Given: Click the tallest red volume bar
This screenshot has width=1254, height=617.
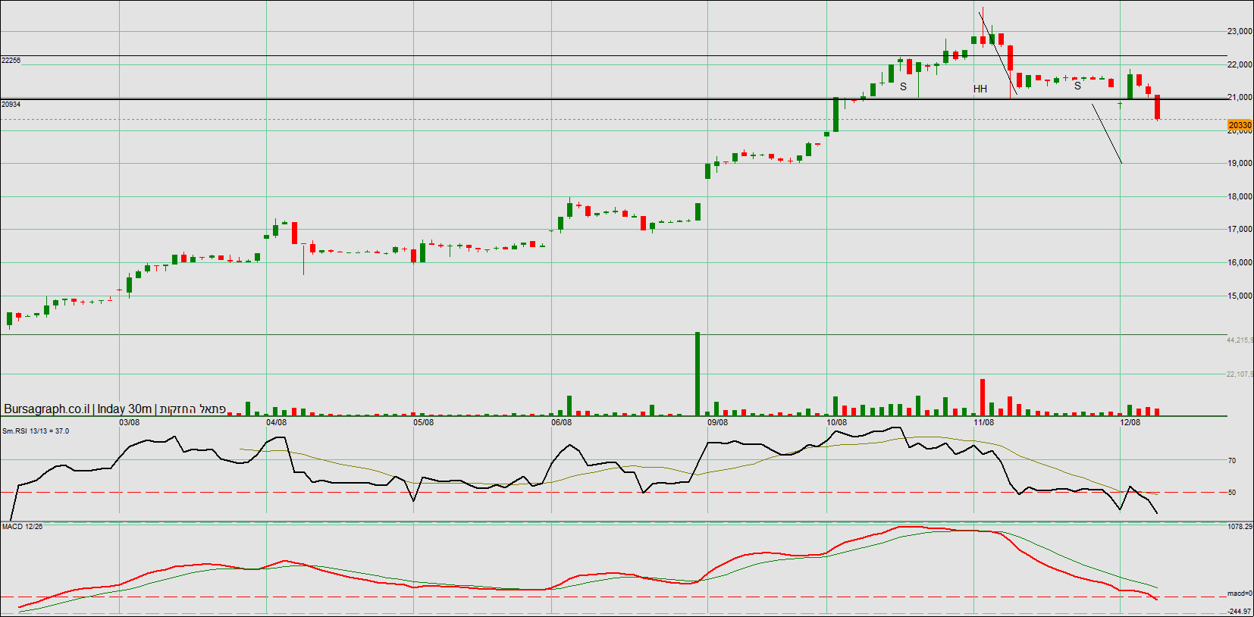Looking at the screenshot, I should (x=983, y=397).
